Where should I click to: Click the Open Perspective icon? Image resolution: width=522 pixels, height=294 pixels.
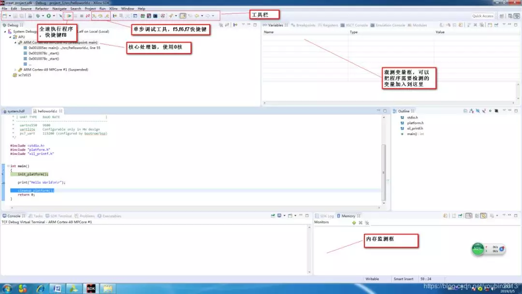click(502, 16)
